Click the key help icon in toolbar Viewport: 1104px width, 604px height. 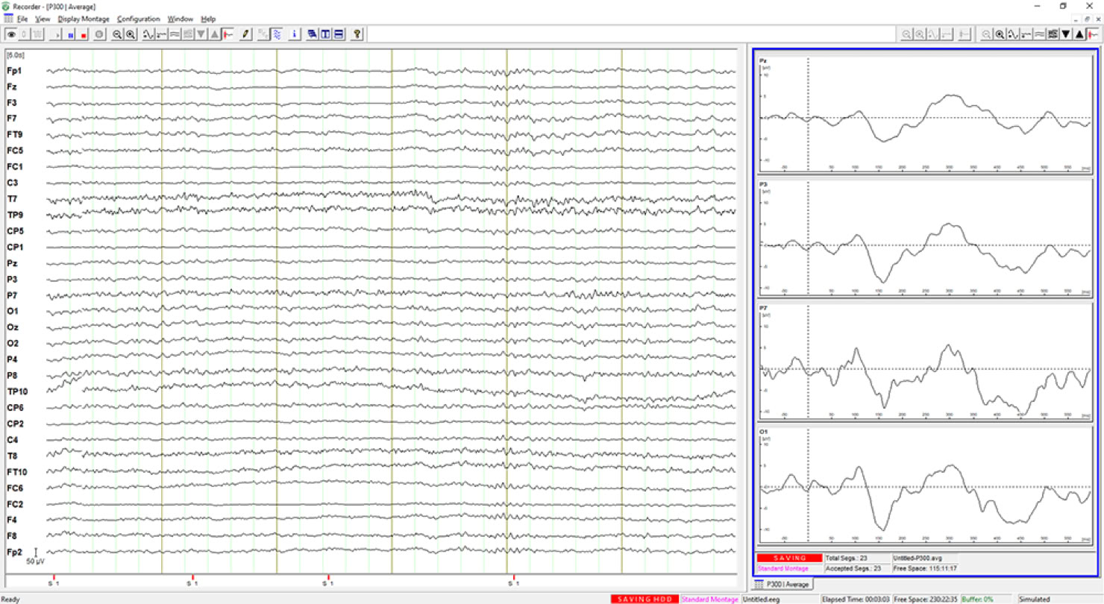(357, 34)
